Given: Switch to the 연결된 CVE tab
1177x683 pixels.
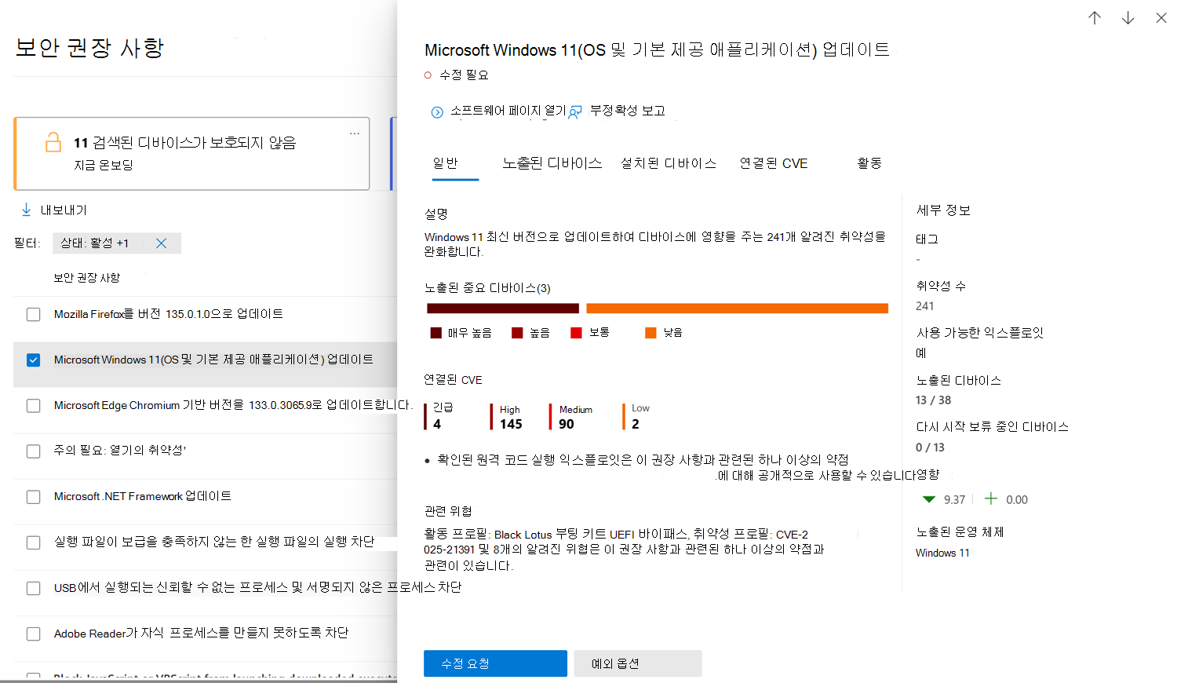Looking at the screenshot, I should tap(774, 163).
